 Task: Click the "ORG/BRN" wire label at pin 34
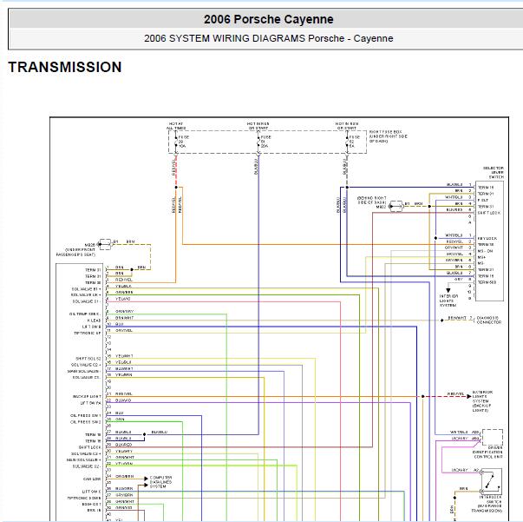(124, 476)
